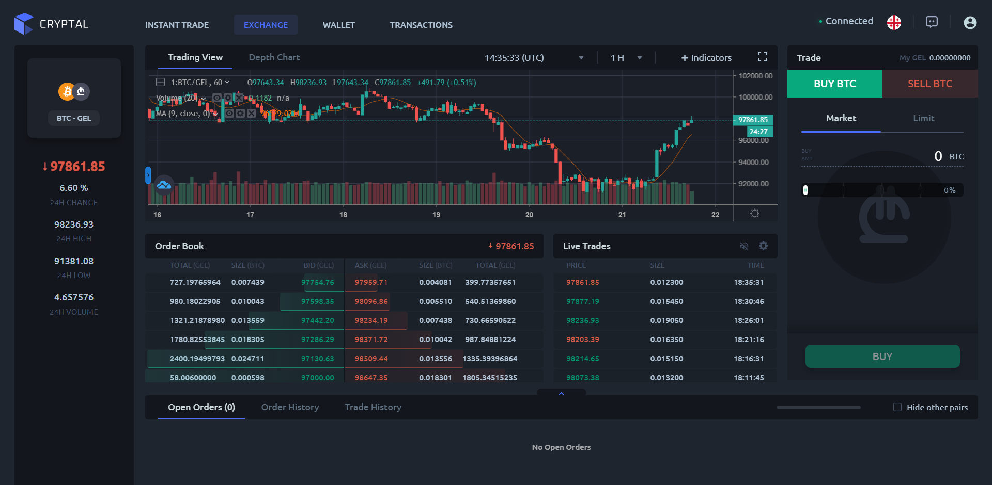Screen dimensions: 992x485
Task: Open Volume indicator settings gear
Action: [x=228, y=98]
